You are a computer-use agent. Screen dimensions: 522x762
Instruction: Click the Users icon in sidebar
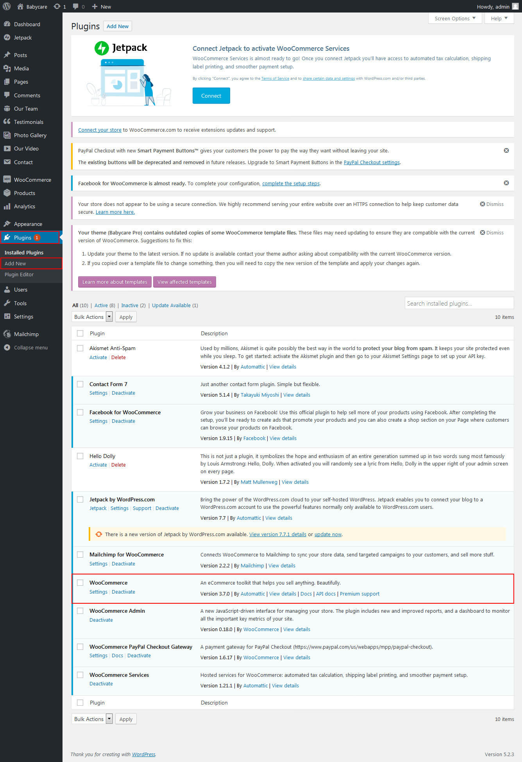[7, 290]
